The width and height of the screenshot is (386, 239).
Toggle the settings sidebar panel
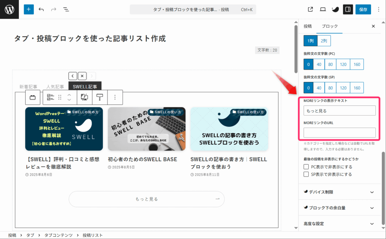click(x=348, y=9)
